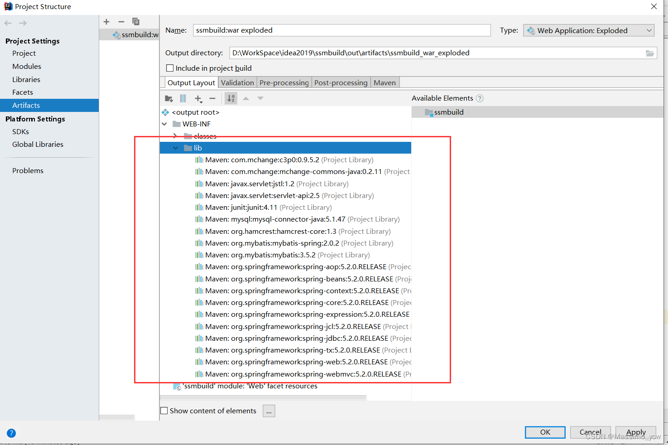The width and height of the screenshot is (668, 445).
Task: Click the IntelliJ Project Structure window icon
Action: click(x=8, y=6)
